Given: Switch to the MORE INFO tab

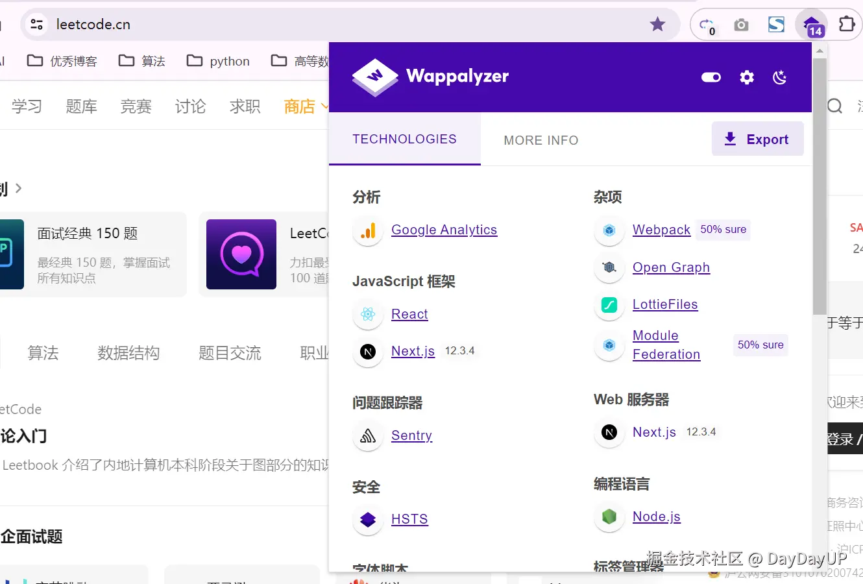Looking at the screenshot, I should click(x=541, y=140).
